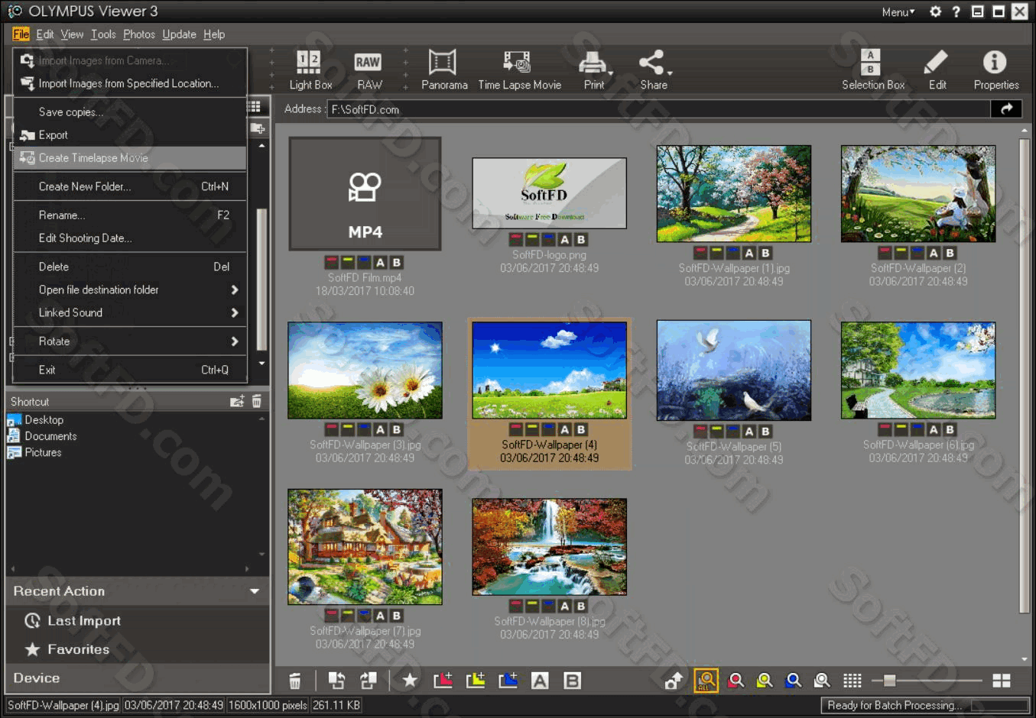Launch the Time Lapse Movie tool

click(519, 70)
